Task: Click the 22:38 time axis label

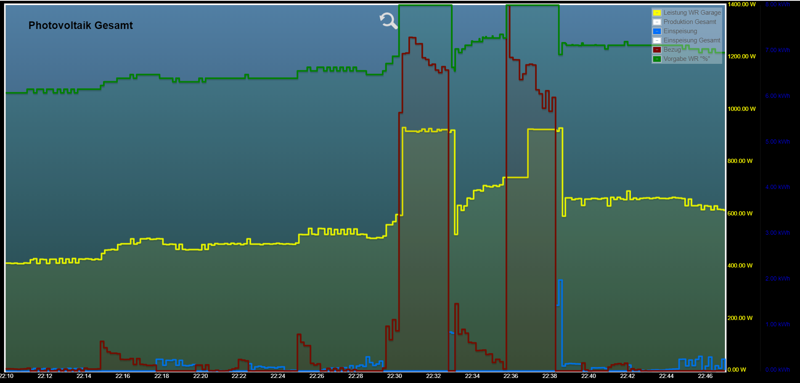Action: (x=550, y=376)
